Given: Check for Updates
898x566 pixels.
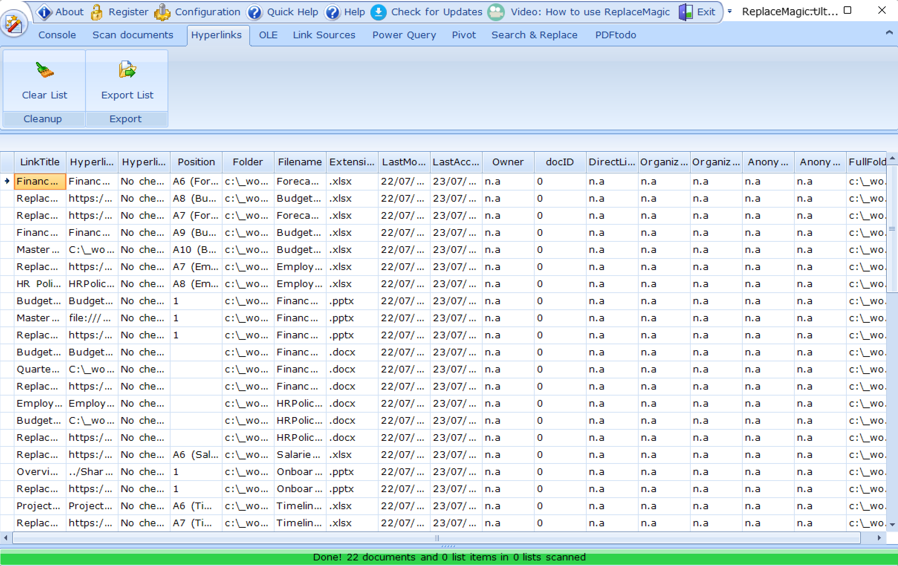Looking at the screenshot, I should click(427, 12).
